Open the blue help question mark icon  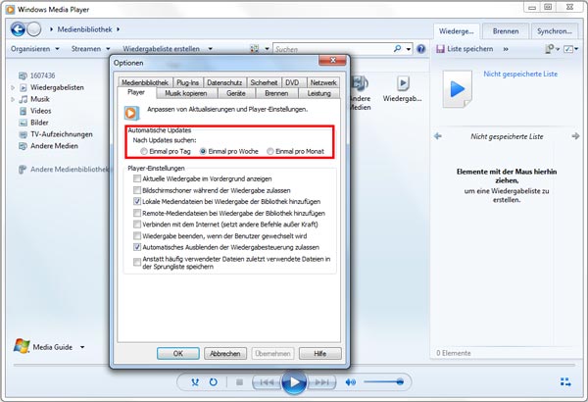(421, 49)
